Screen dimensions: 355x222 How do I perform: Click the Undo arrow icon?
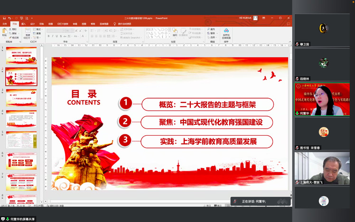(9, 18)
